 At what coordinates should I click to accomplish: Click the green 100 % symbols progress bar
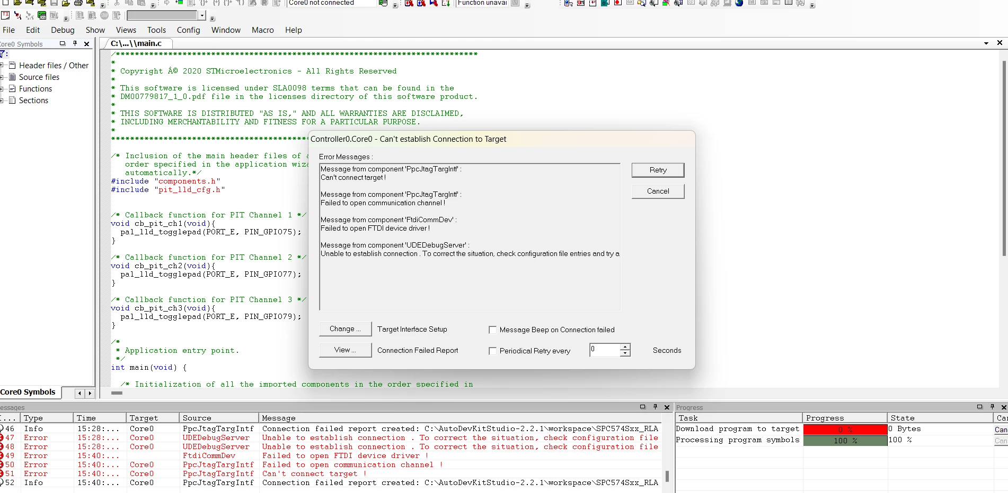(845, 441)
